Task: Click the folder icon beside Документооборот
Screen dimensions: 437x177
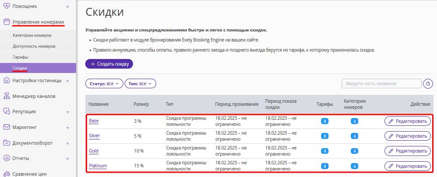Action: (7, 143)
